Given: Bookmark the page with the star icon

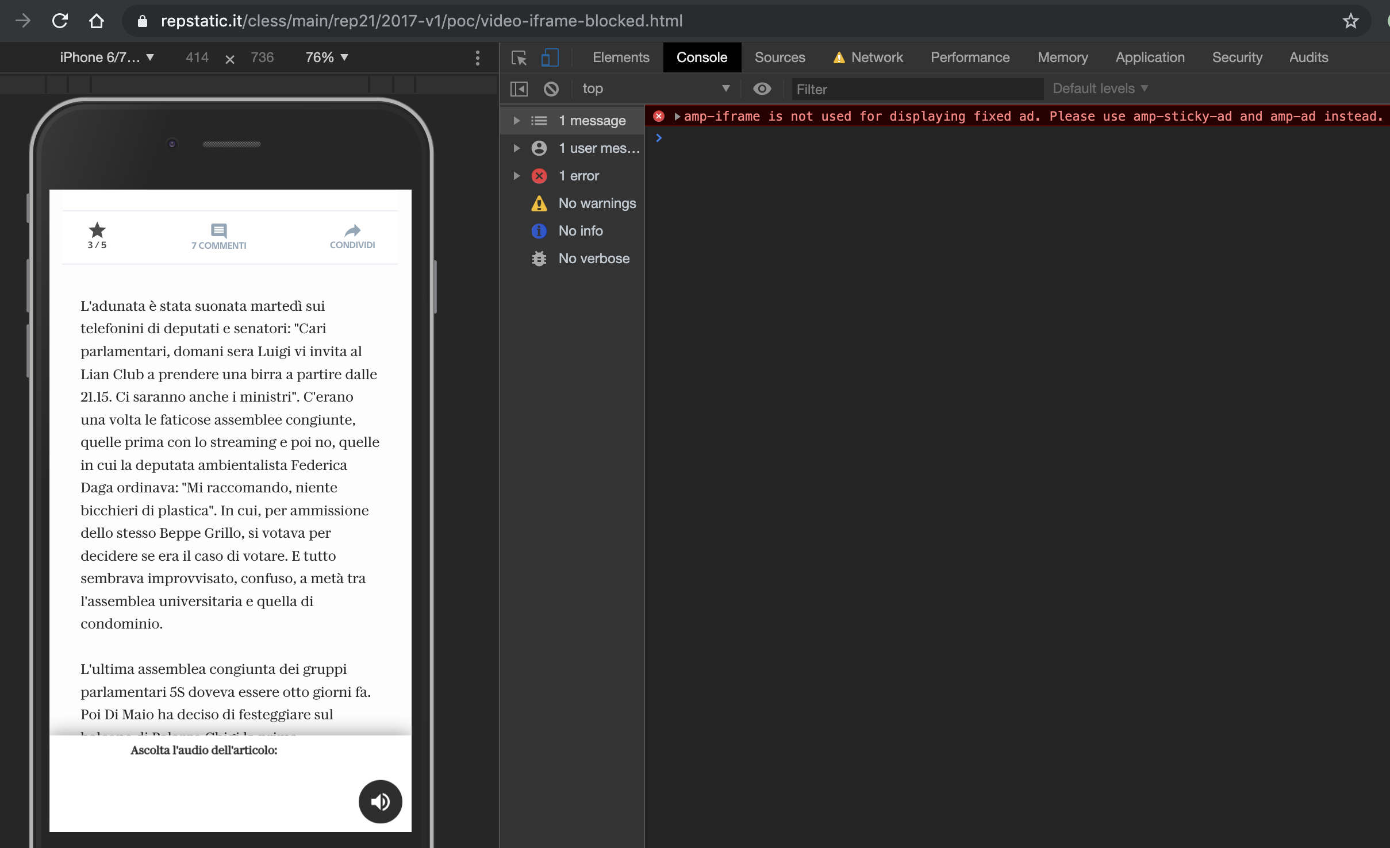Looking at the screenshot, I should click(x=1350, y=21).
